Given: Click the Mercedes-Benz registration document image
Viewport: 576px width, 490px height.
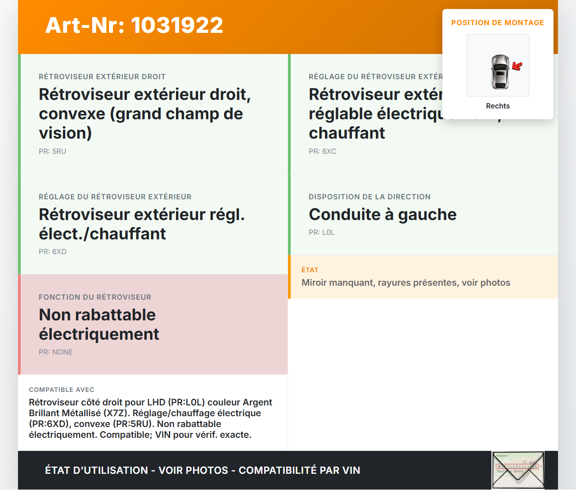Looking at the screenshot, I should 517,470.
